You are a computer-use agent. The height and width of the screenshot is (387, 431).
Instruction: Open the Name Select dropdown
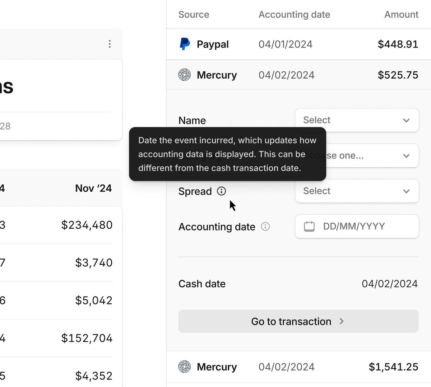[x=357, y=120]
